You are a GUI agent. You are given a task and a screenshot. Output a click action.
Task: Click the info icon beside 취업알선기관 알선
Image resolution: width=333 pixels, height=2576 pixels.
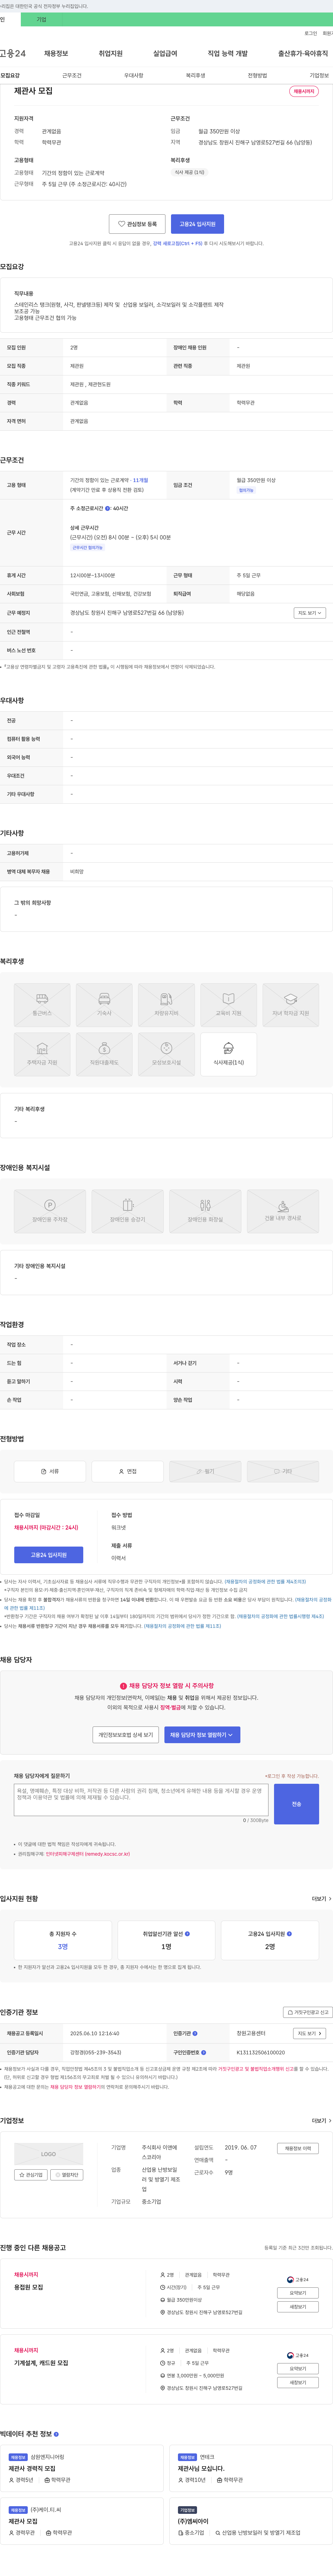pos(187,1934)
